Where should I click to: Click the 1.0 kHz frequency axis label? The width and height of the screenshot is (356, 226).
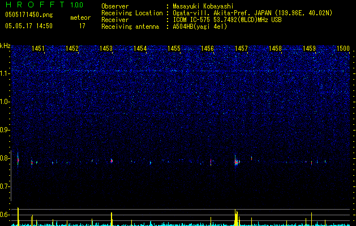tap(5, 102)
